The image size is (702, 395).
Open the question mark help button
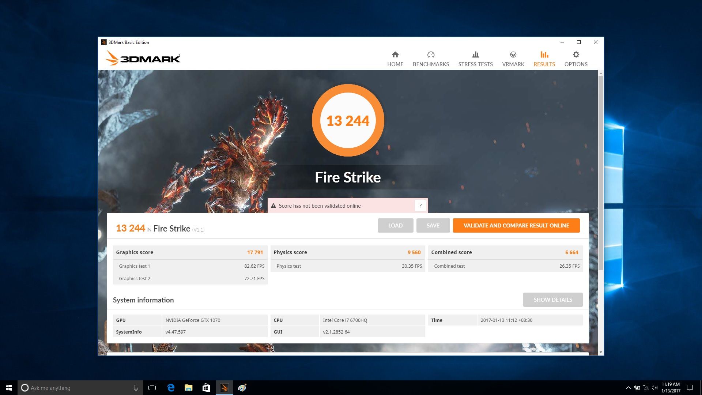point(420,206)
